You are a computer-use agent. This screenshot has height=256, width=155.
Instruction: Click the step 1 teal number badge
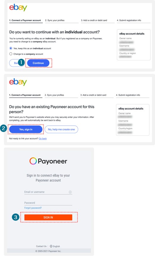pyautogui.click(x=21, y=63)
